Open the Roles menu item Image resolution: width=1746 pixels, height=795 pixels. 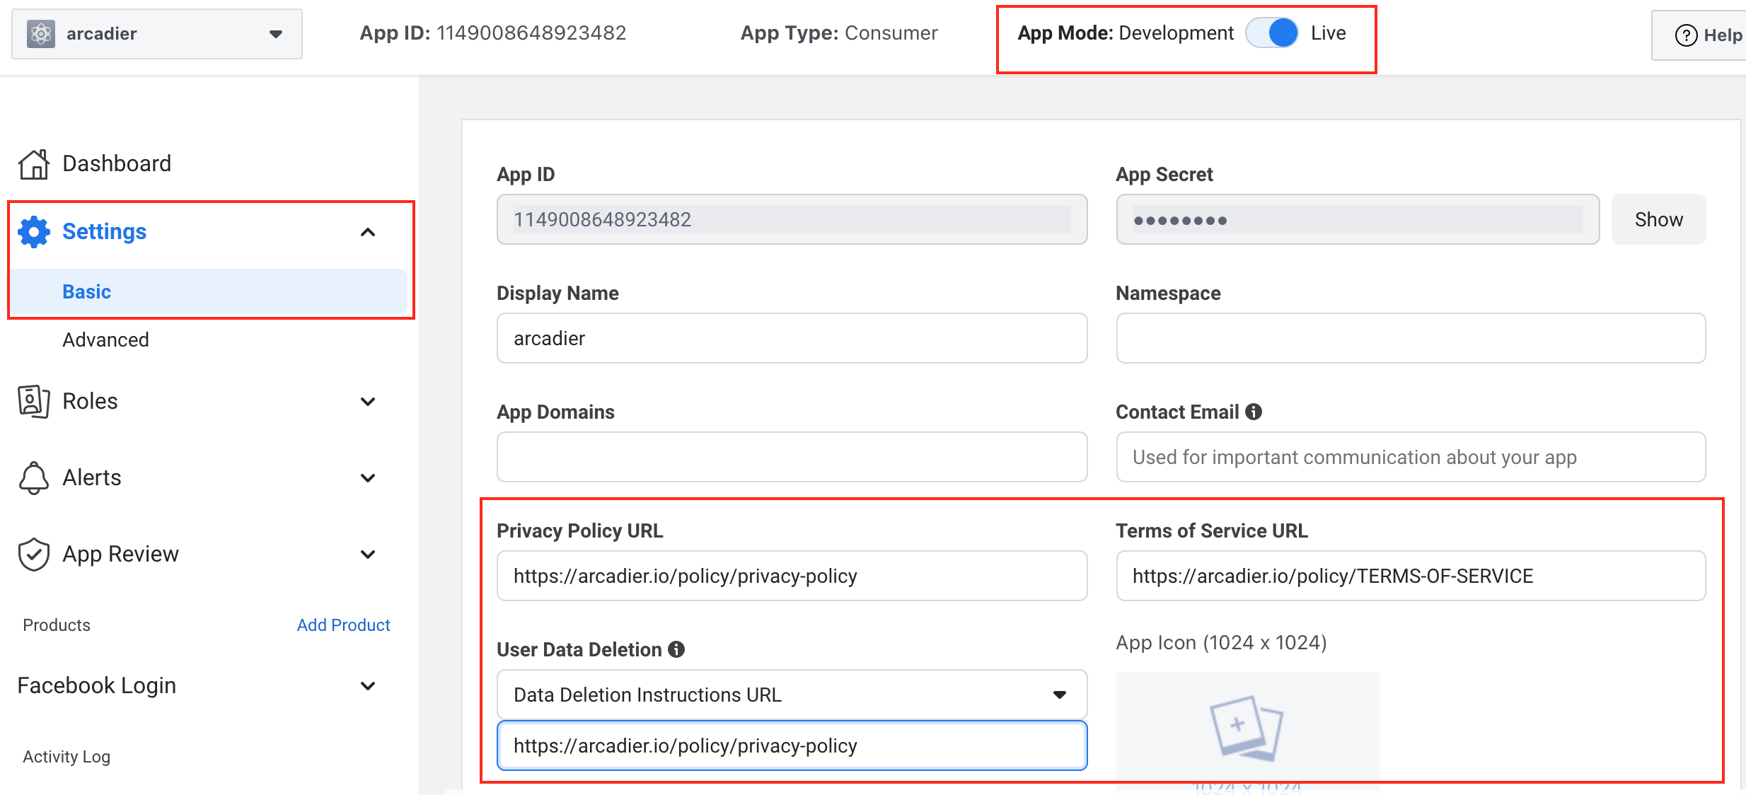click(x=90, y=402)
